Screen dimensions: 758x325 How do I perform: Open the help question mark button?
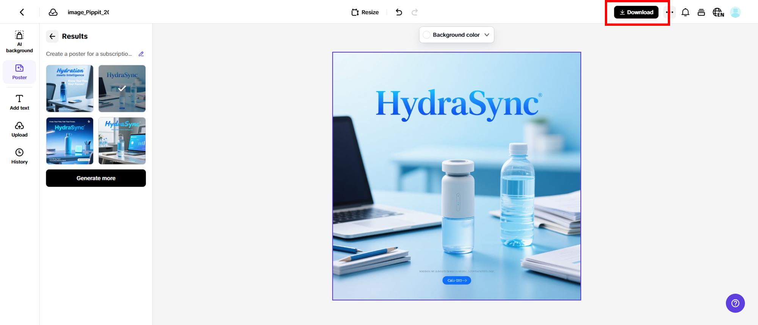(x=735, y=303)
